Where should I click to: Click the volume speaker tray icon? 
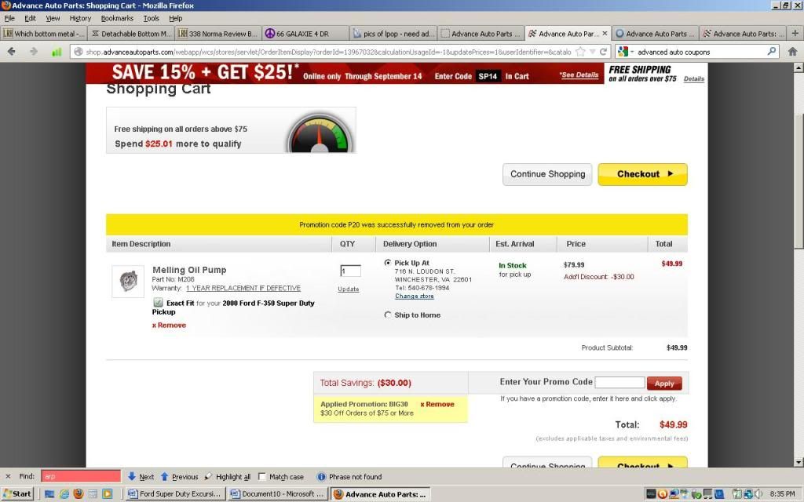pyautogui.click(x=758, y=494)
